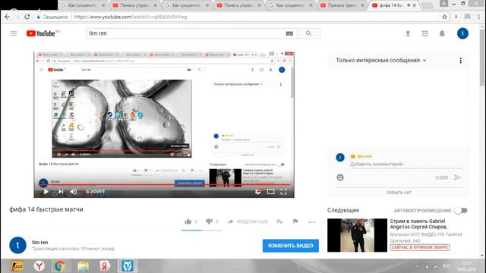Open the YouTube hamburger guide menu
486x273 pixels.
click(x=14, y=33)
